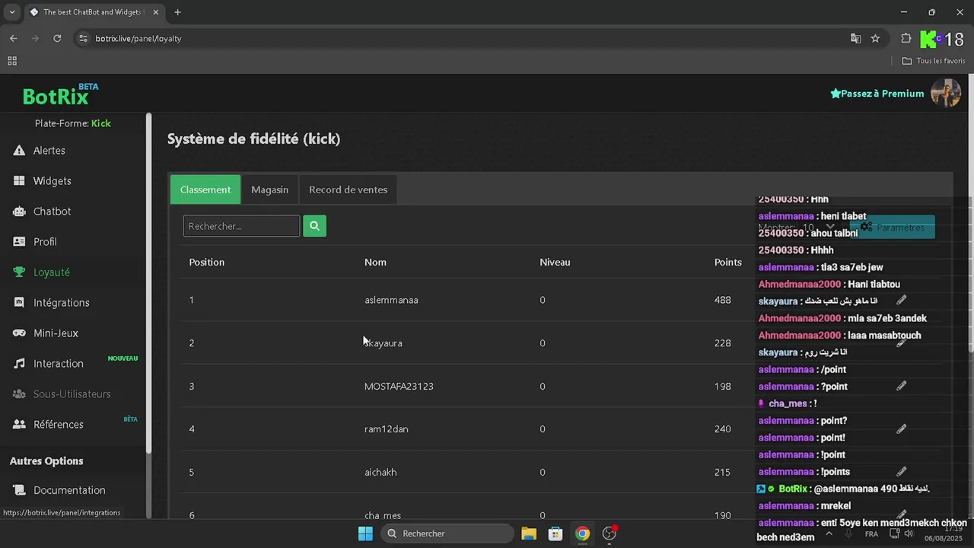Screen dimensions: 974x548
Task: Open the Alertes warning icon in sidebar
Action: tap(19, 151)
